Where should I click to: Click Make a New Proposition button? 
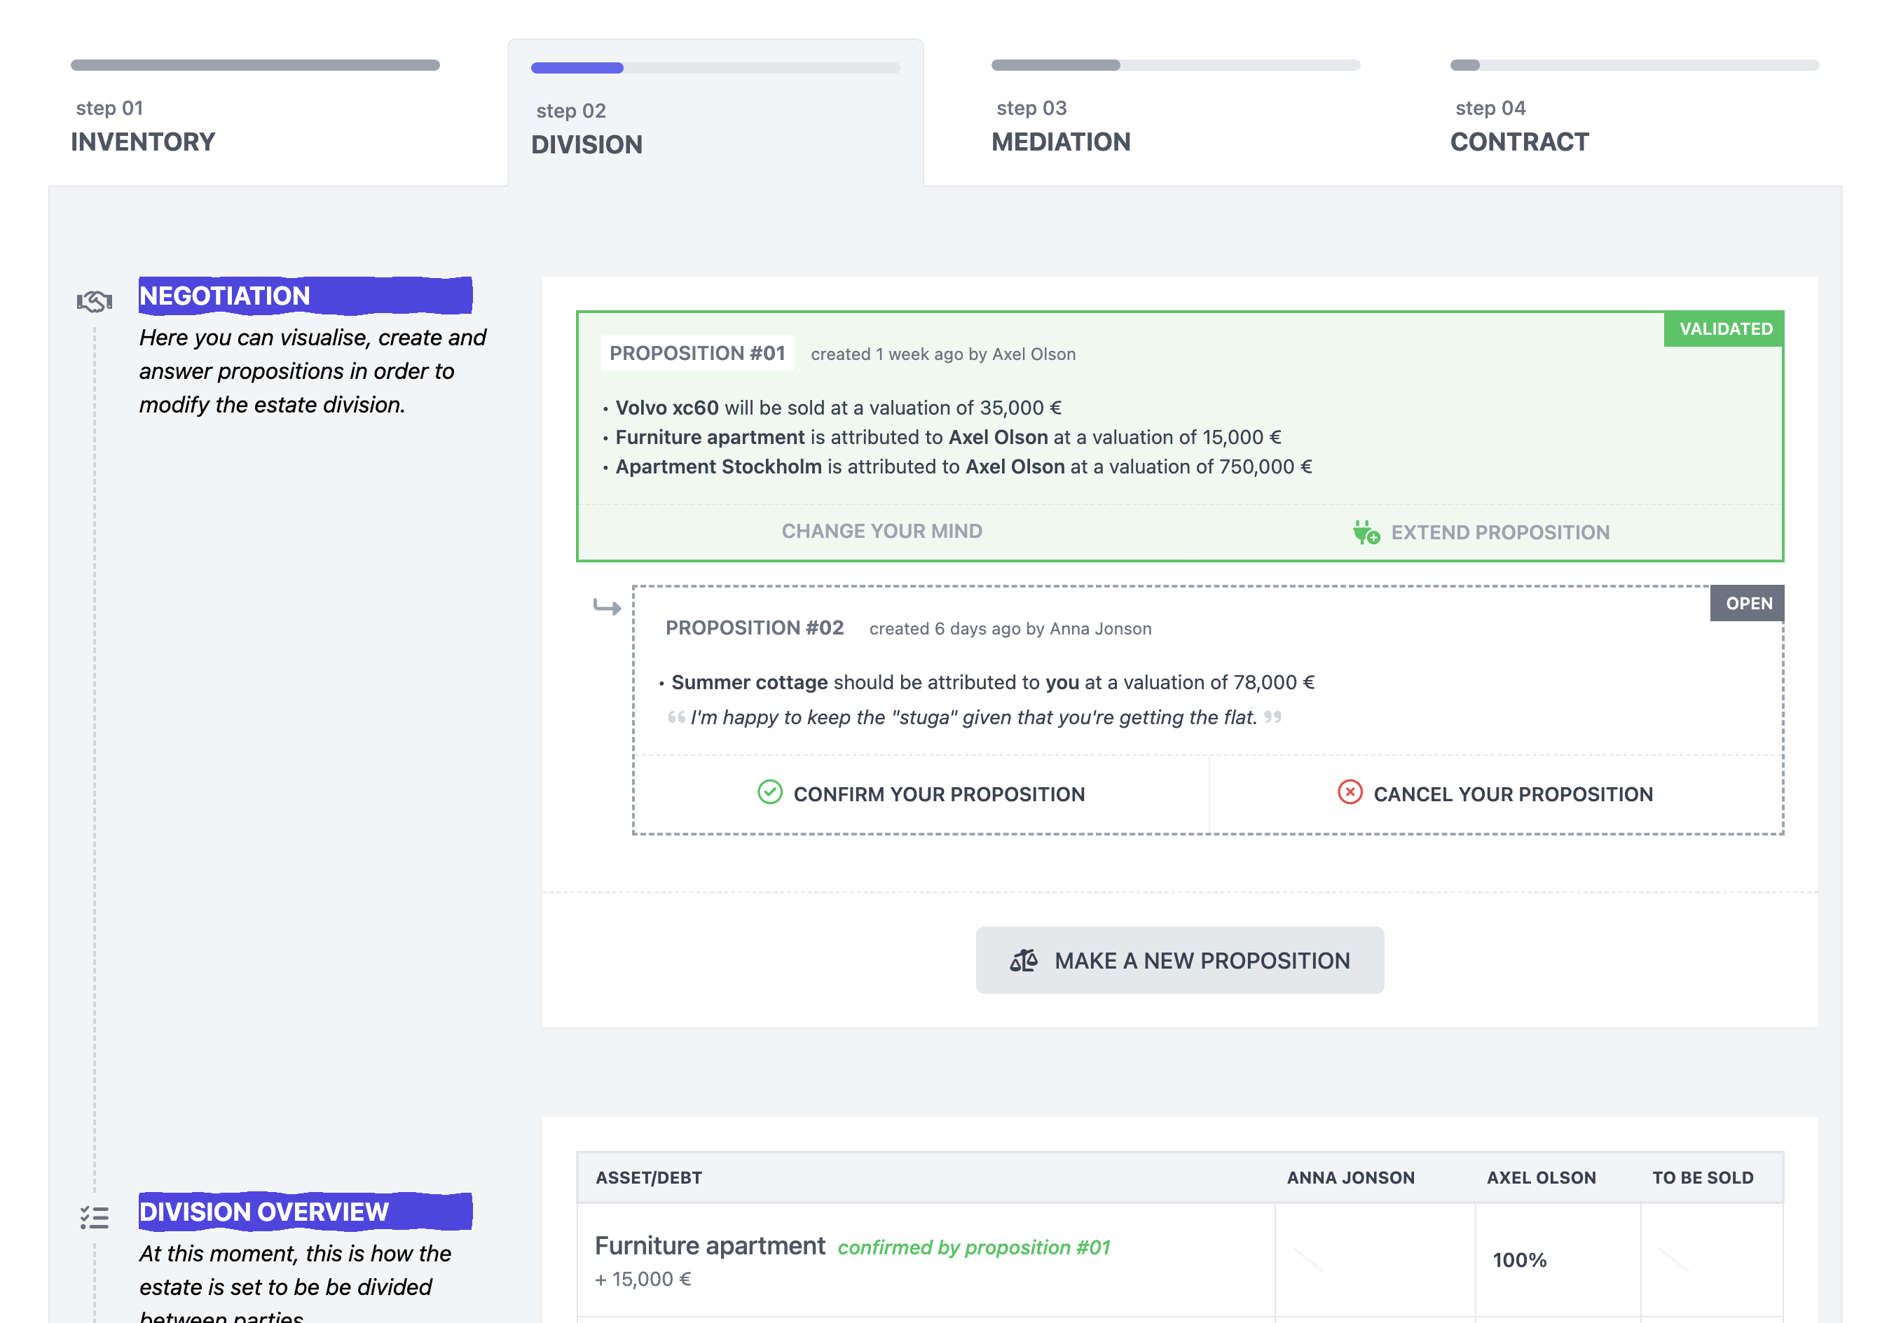[1179, 960]
